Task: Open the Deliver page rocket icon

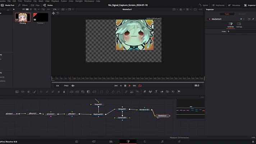Action: tap(179, 141)
